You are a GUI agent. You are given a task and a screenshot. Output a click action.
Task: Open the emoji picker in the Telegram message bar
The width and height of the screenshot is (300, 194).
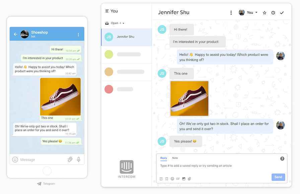point(15,159)
